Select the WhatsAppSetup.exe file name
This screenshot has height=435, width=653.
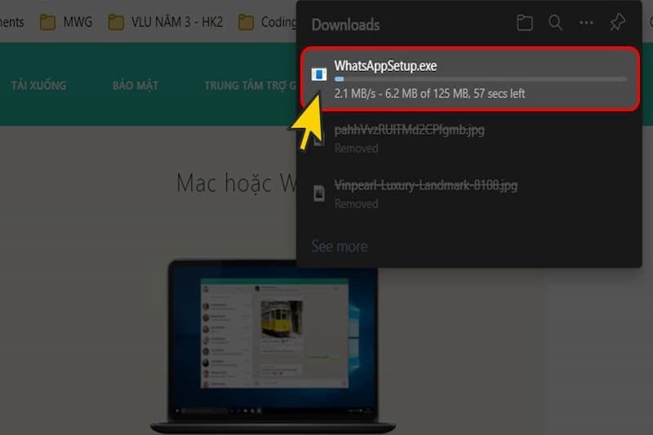coord(385,66)
